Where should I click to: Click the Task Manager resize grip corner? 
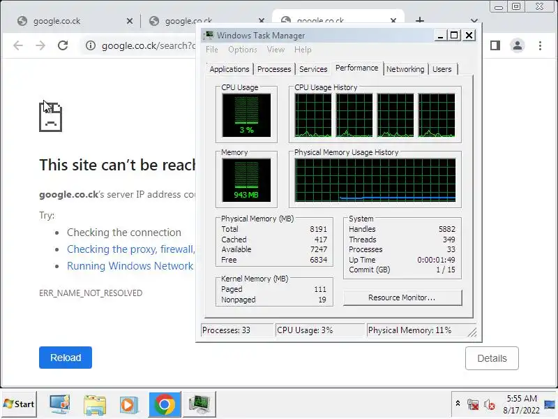coord(472,332)
